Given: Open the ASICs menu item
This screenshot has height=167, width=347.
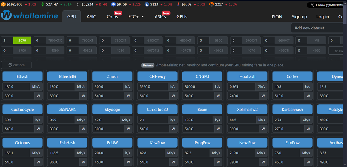Looking at the screenshot, I should [160, 17].
